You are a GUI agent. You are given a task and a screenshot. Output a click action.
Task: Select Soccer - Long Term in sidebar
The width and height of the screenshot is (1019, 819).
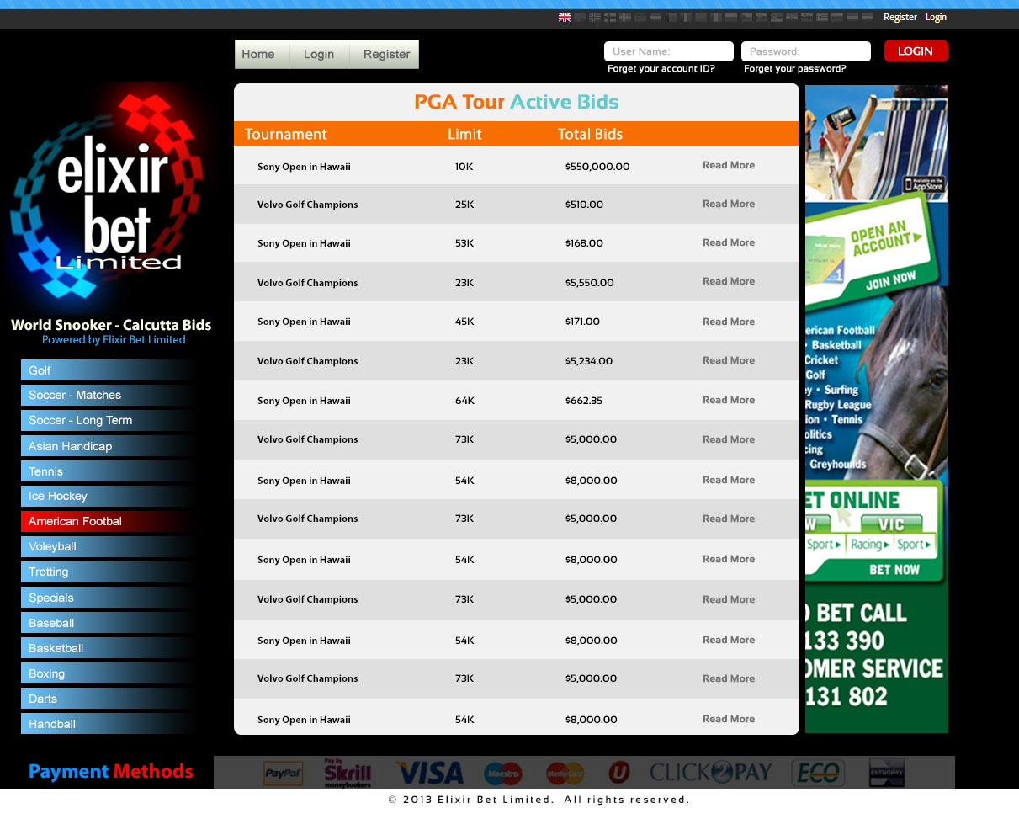pyautogui.click(x=109, y=420)
